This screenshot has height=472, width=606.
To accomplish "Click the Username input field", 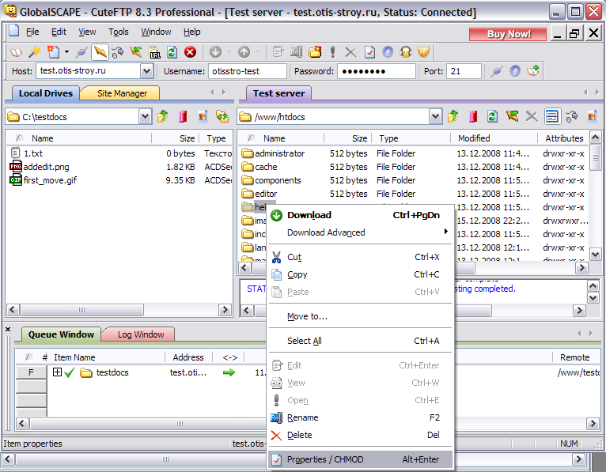I will tap(248, 71).
